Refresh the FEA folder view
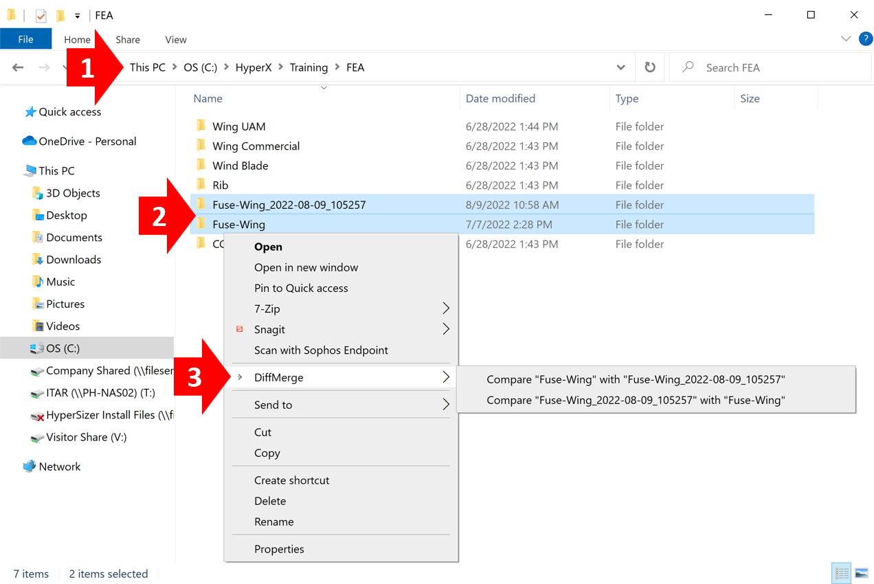Screen dimensions: 874x584 (649, 67)
